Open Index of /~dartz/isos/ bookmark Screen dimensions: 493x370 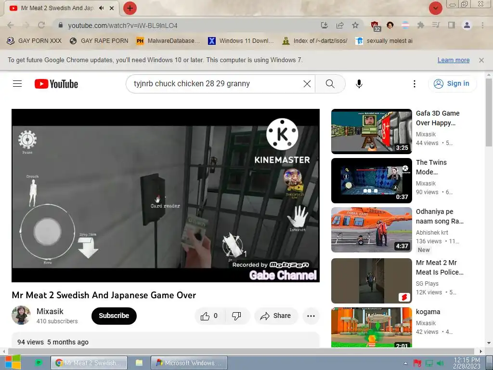click(x=315, y=41)
